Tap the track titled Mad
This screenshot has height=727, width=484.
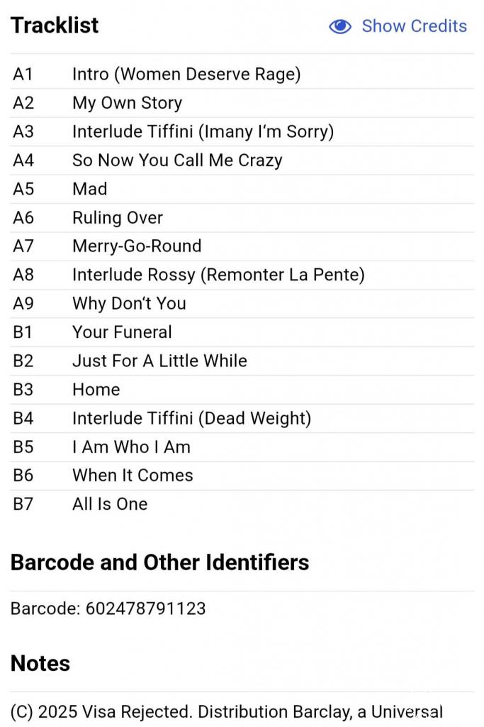[x=90, y=189]
